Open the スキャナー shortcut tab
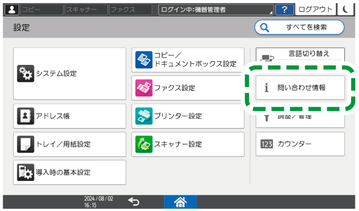359x211 pixels. coord(86,9)
